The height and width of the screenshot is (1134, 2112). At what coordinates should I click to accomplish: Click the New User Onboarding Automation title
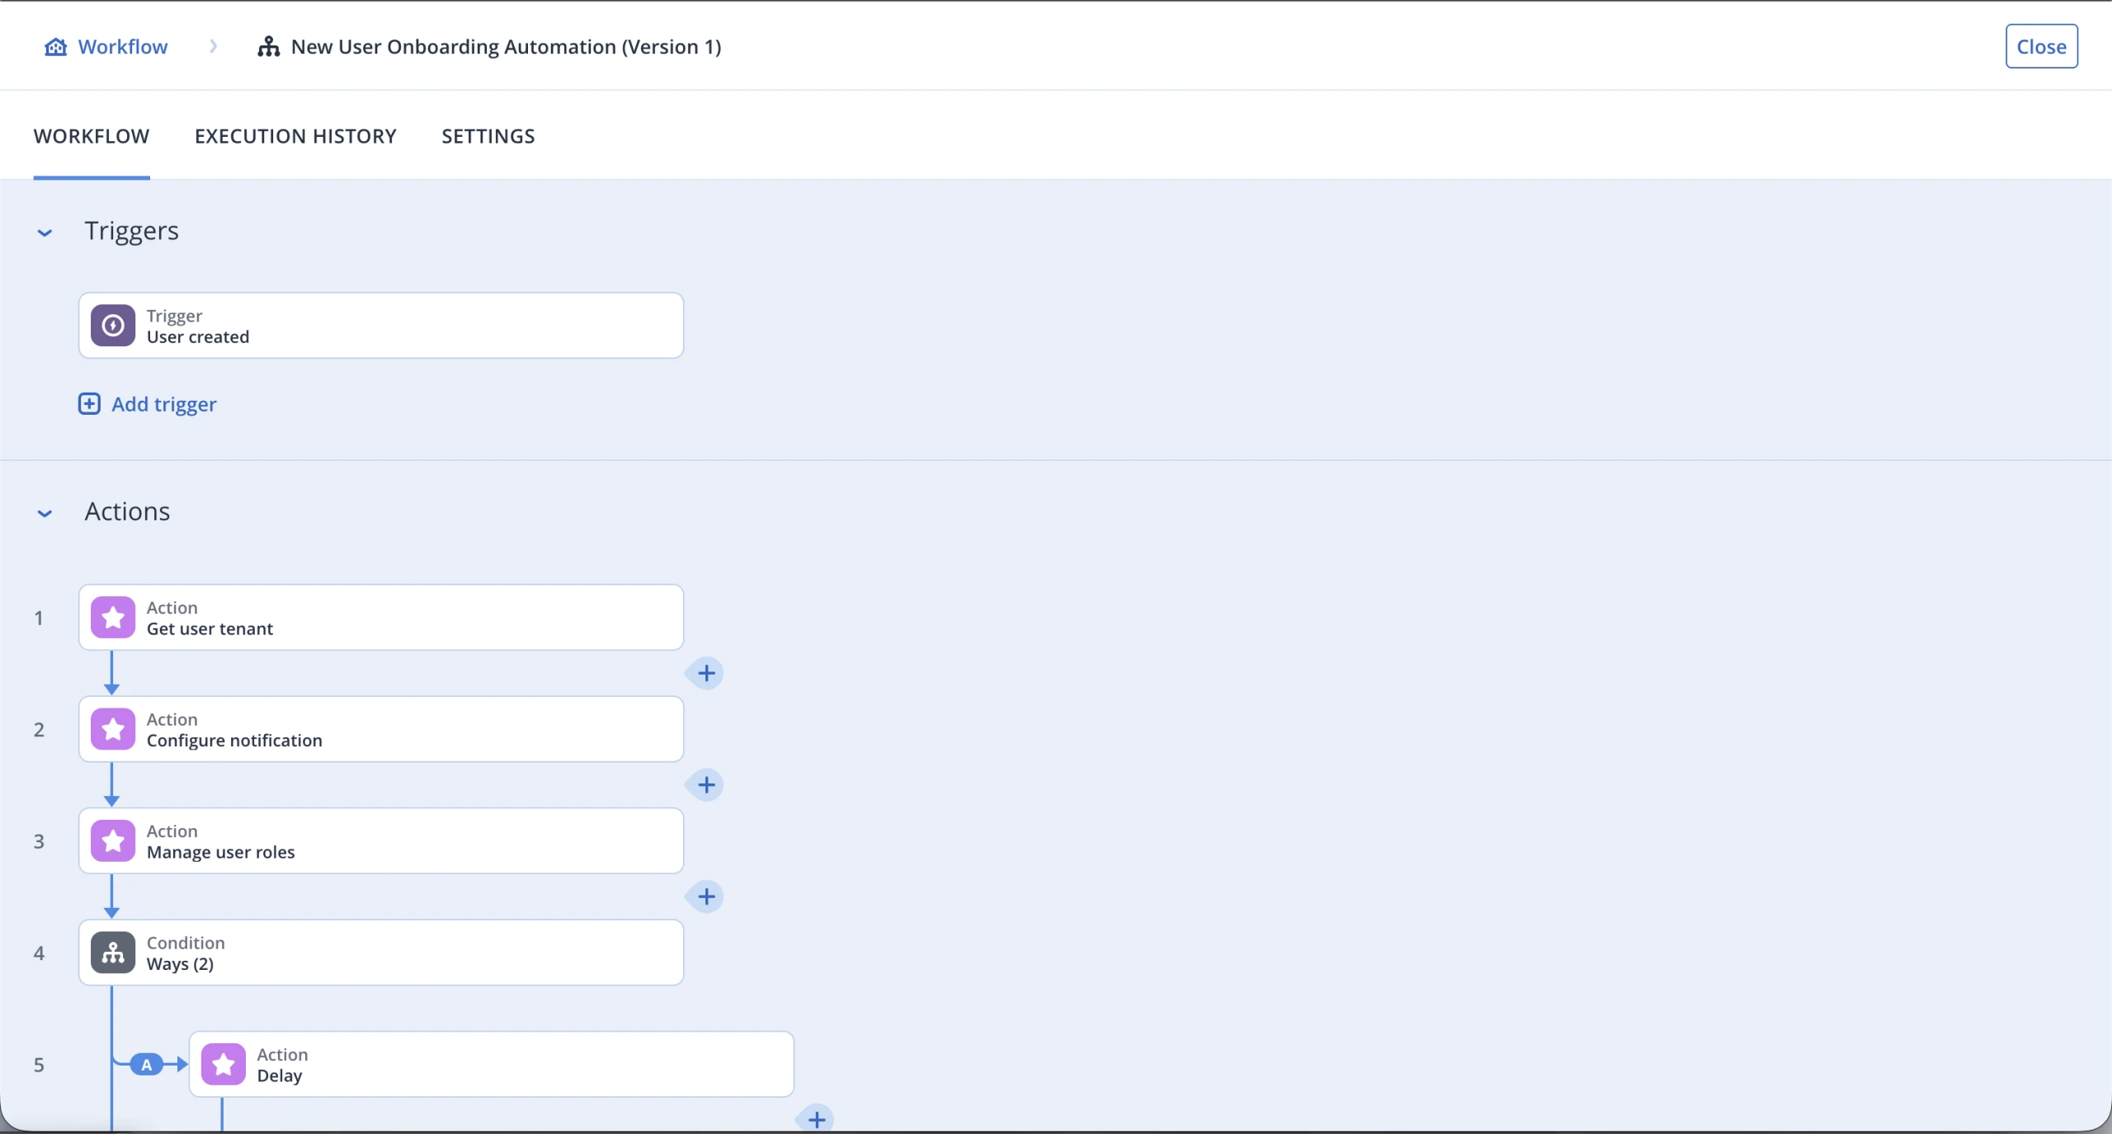click(506, 47)
